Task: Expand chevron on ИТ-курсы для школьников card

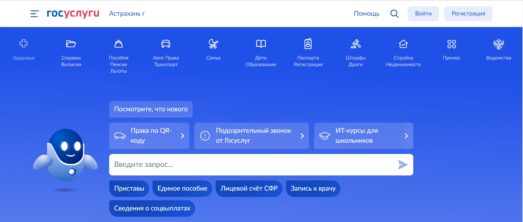Action: [406, 136]
